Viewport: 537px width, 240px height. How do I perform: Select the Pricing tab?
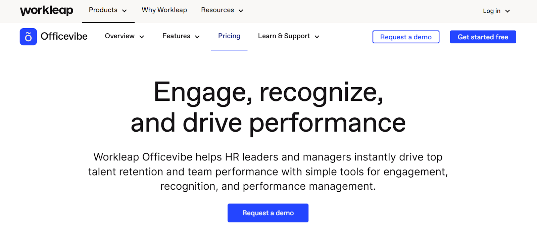tap(229, 36)
